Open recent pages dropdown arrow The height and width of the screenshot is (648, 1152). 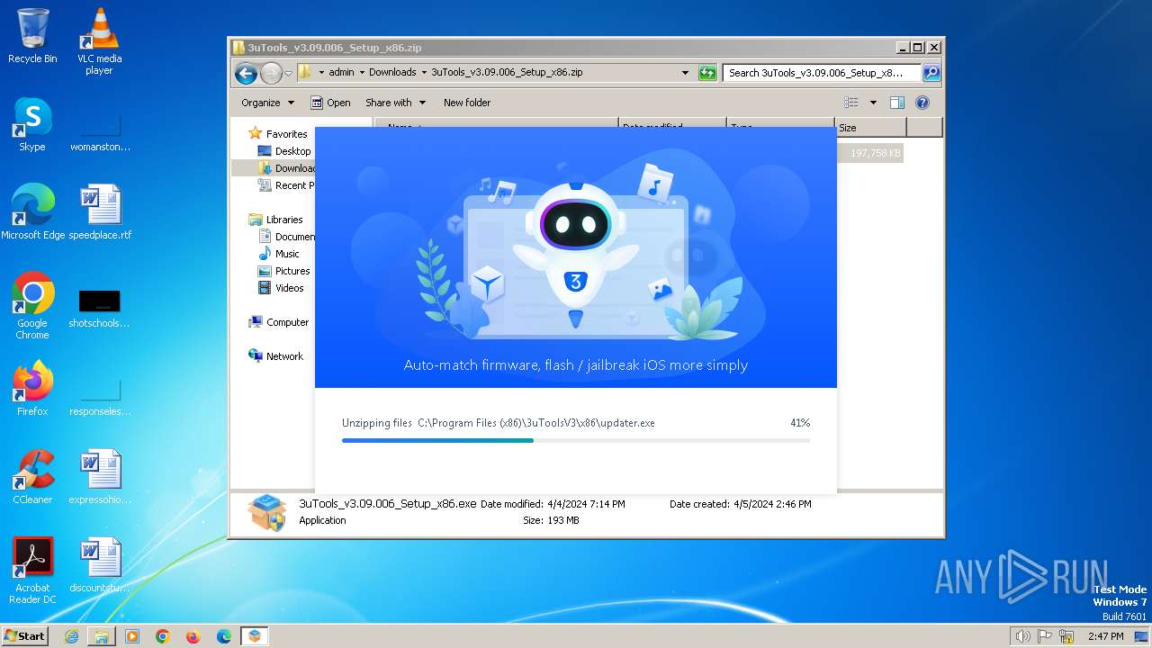pyautogui.click(x=288, y=73)
